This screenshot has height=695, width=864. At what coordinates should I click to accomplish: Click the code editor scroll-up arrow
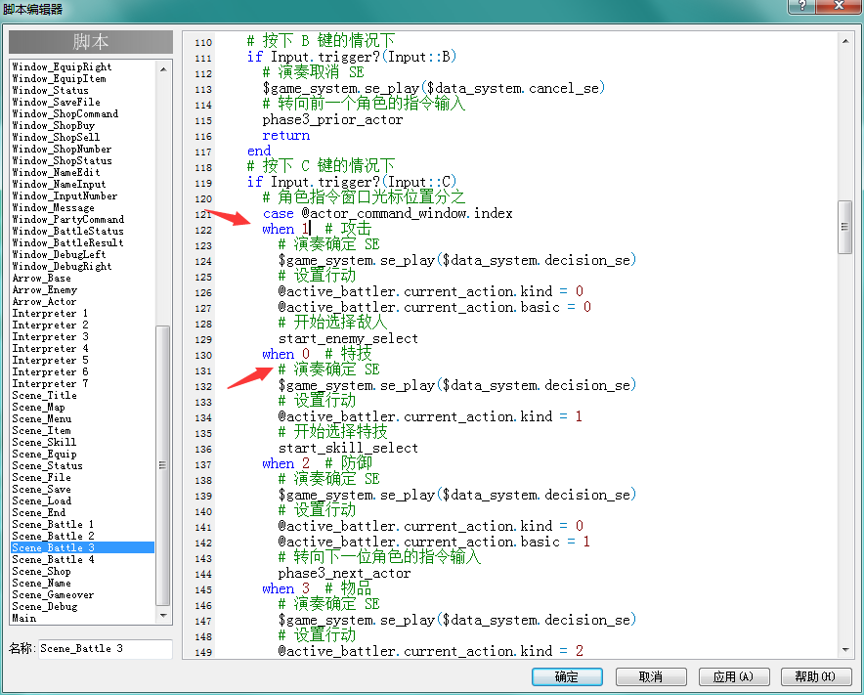coord(845,41)
